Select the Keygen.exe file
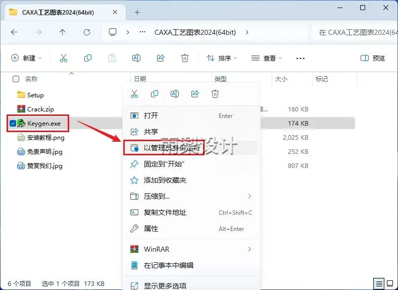 pyautogui.click(x=43, y=124)
